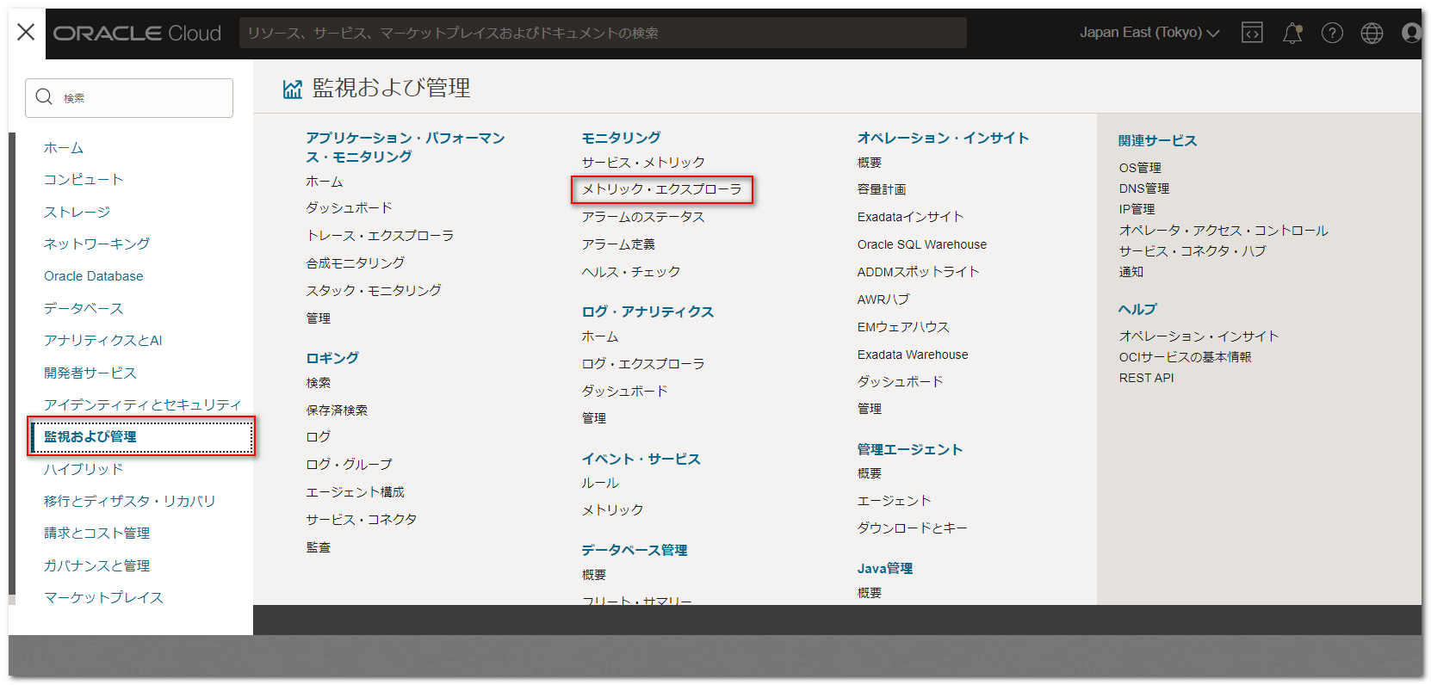Open Exadataインサイト link

pos(910,217)
